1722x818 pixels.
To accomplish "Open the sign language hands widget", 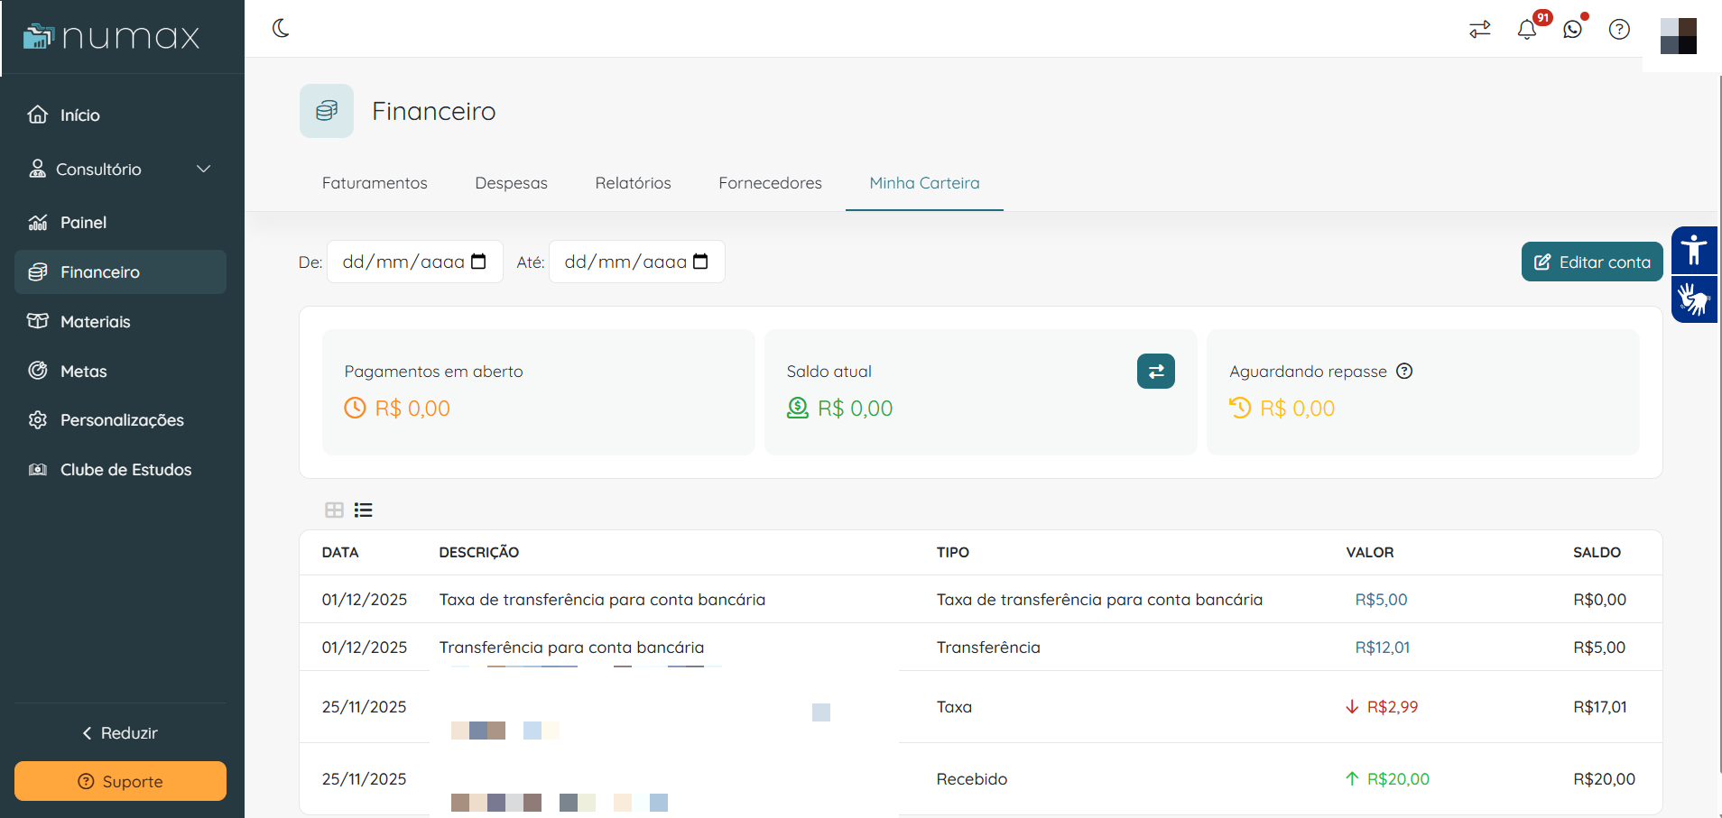I will click(1694, 299).
